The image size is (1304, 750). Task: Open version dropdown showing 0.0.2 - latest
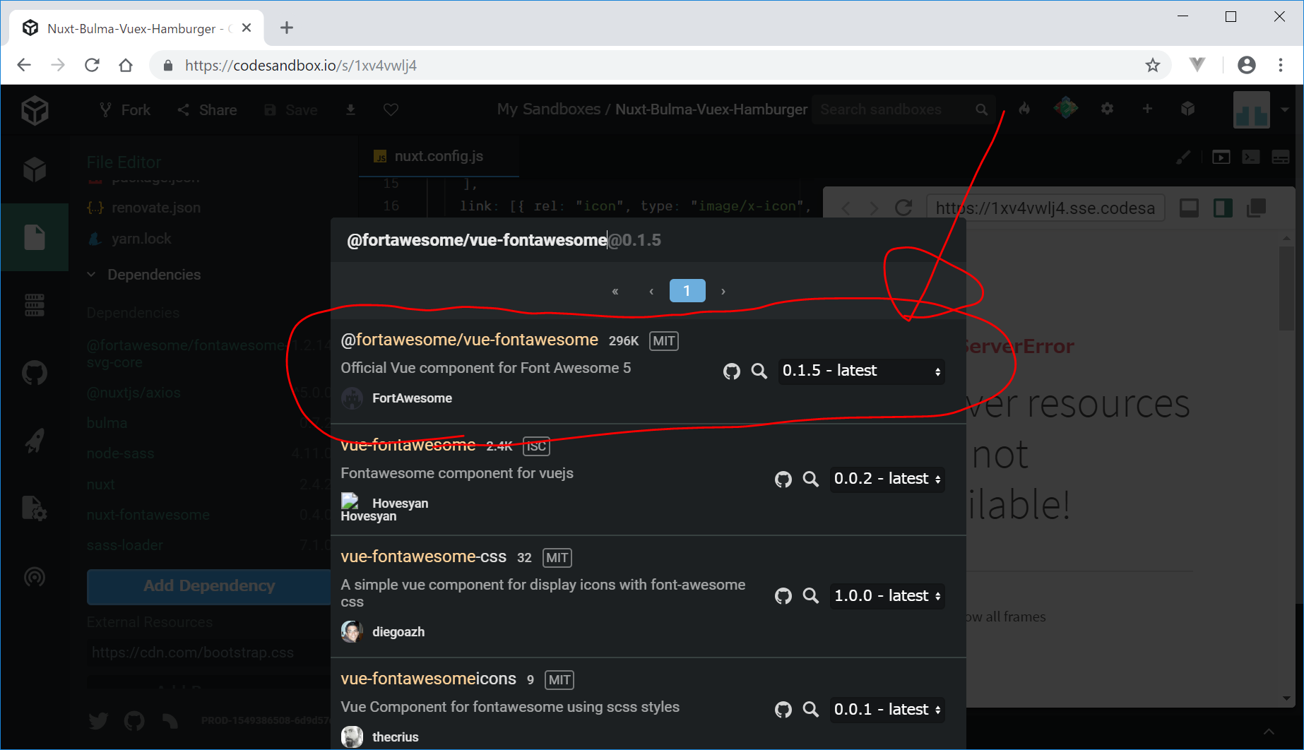tap(887, 479)
